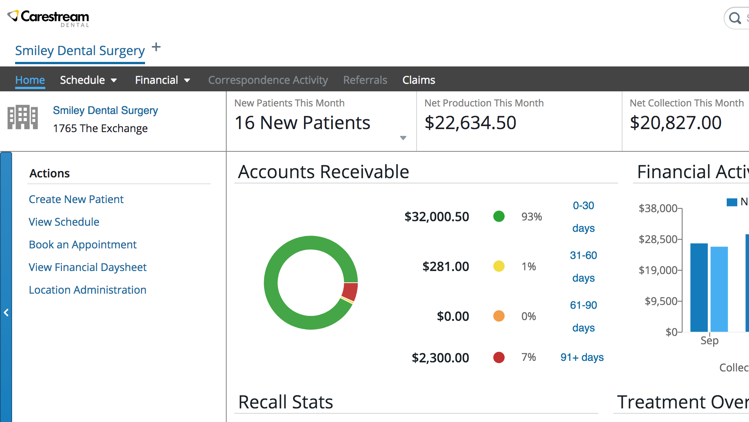Click the $19,000 axis label

(658, 270)
